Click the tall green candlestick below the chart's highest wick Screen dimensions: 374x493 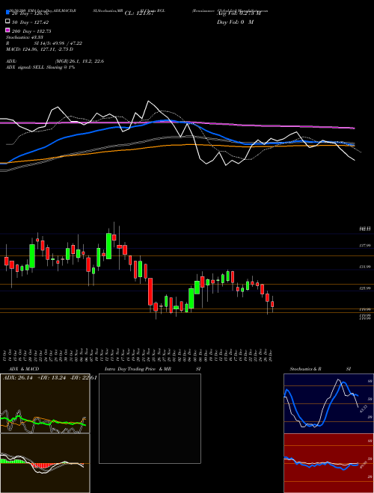point(108,246)
